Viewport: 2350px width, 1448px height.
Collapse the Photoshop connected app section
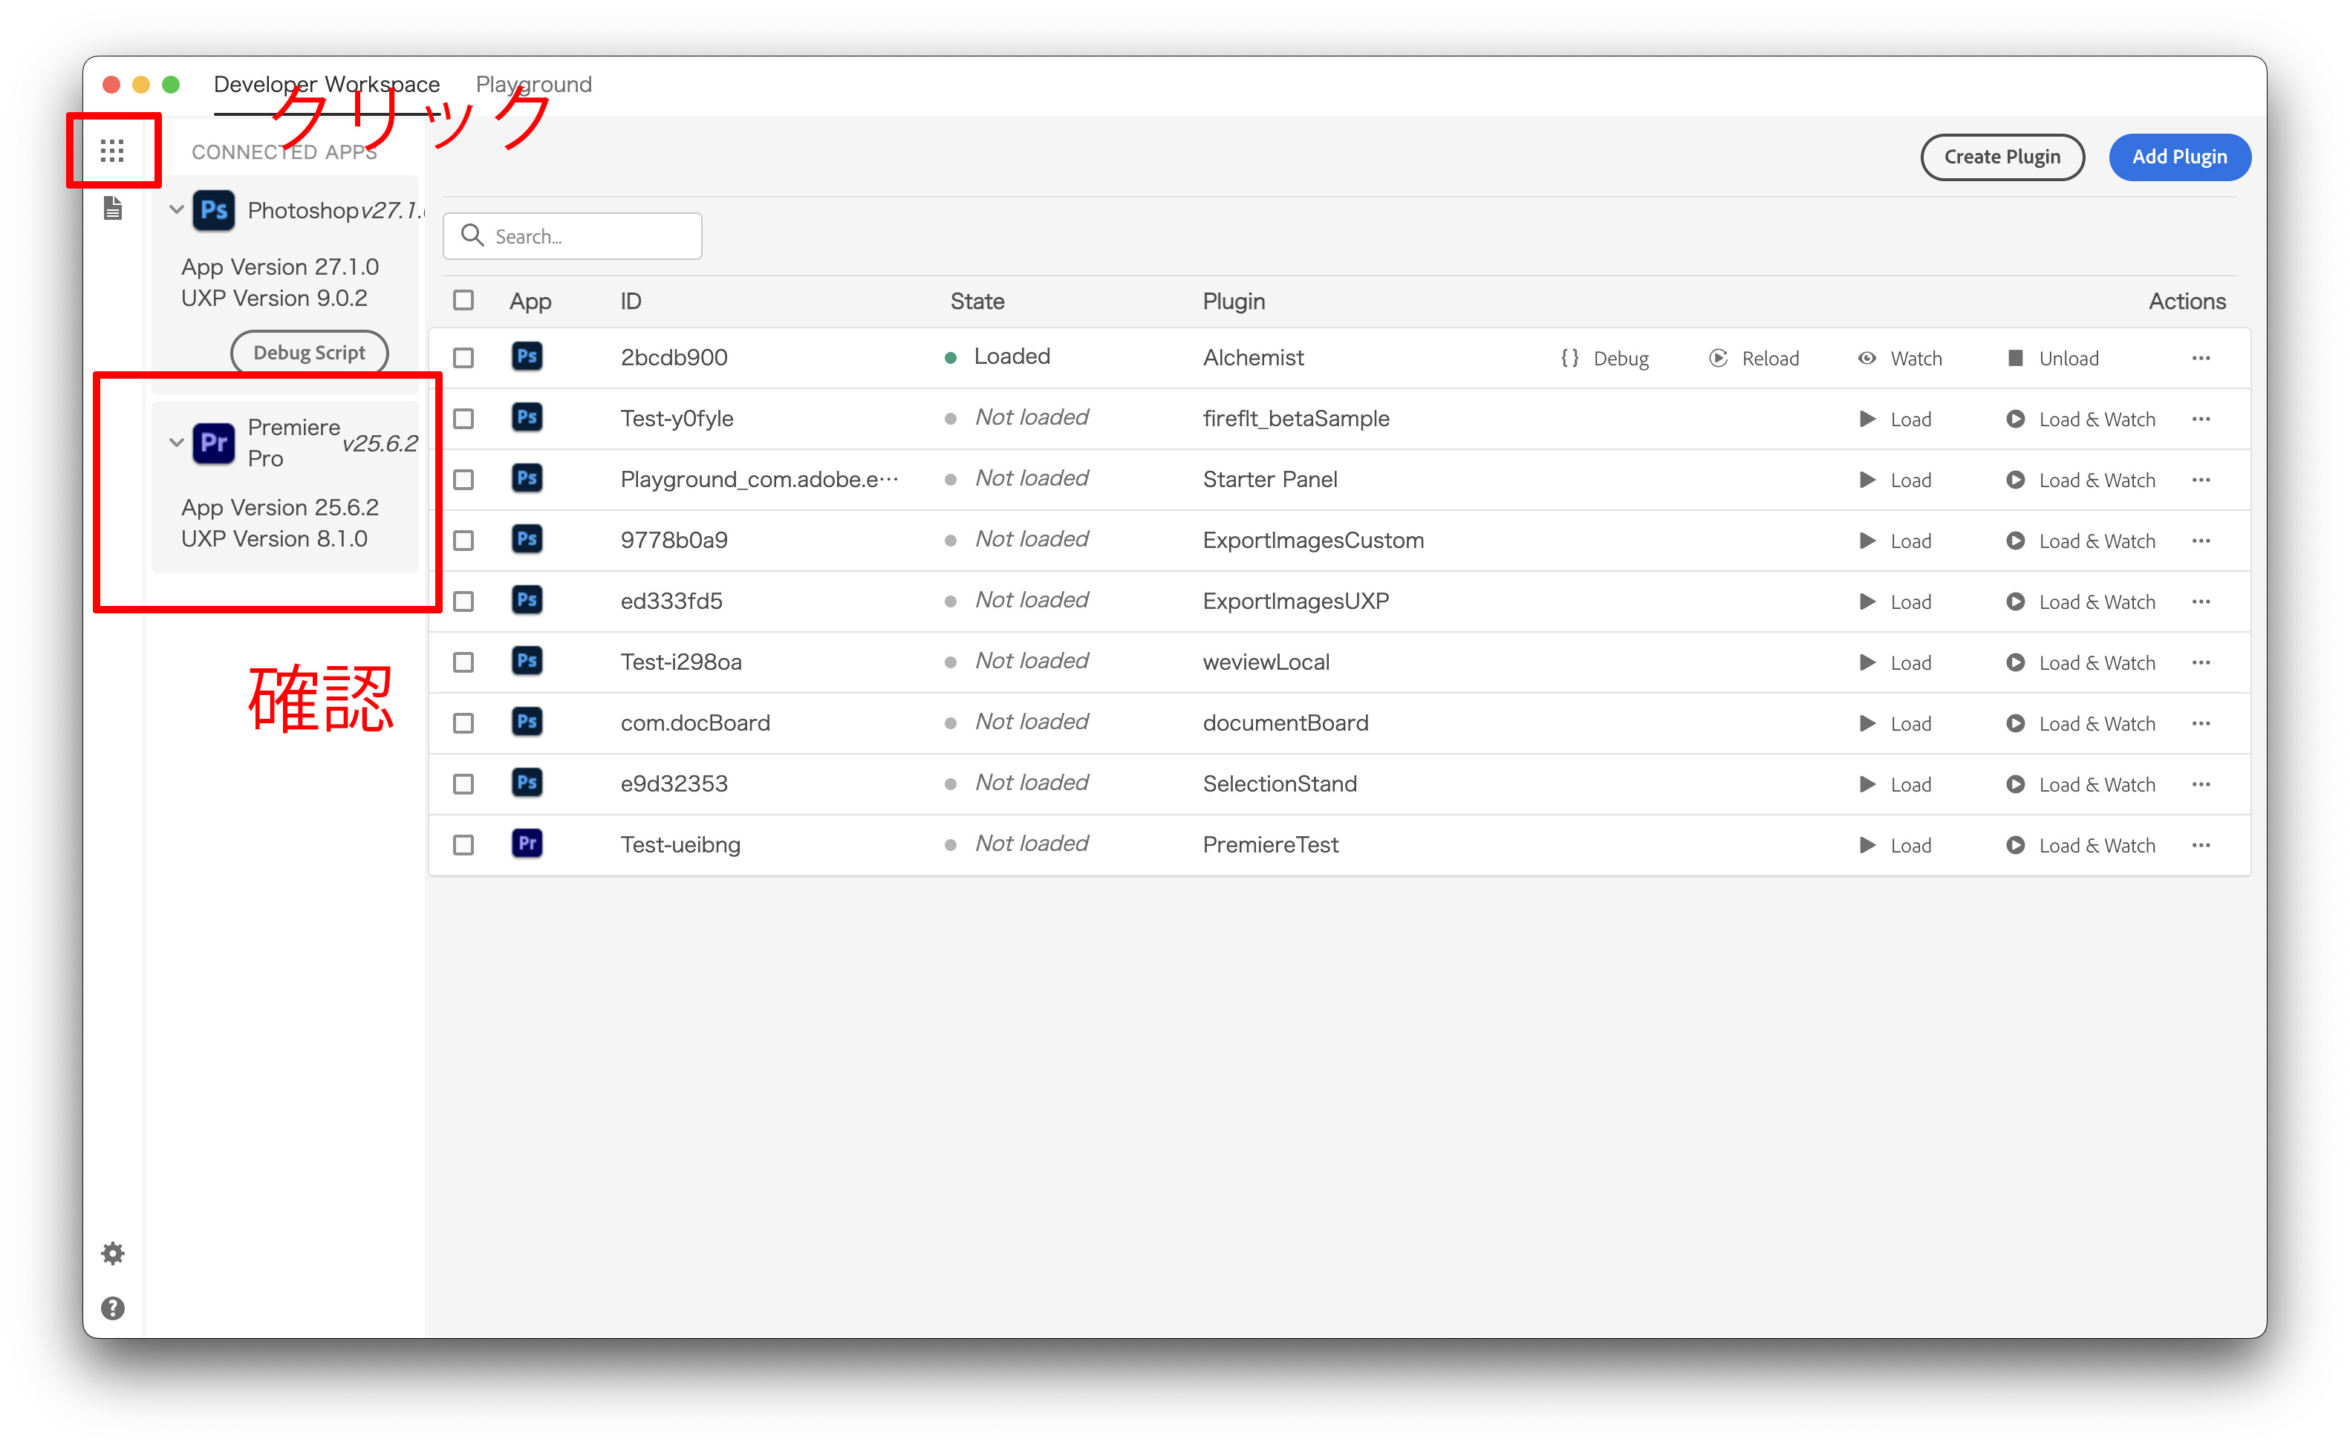[176, 209]
